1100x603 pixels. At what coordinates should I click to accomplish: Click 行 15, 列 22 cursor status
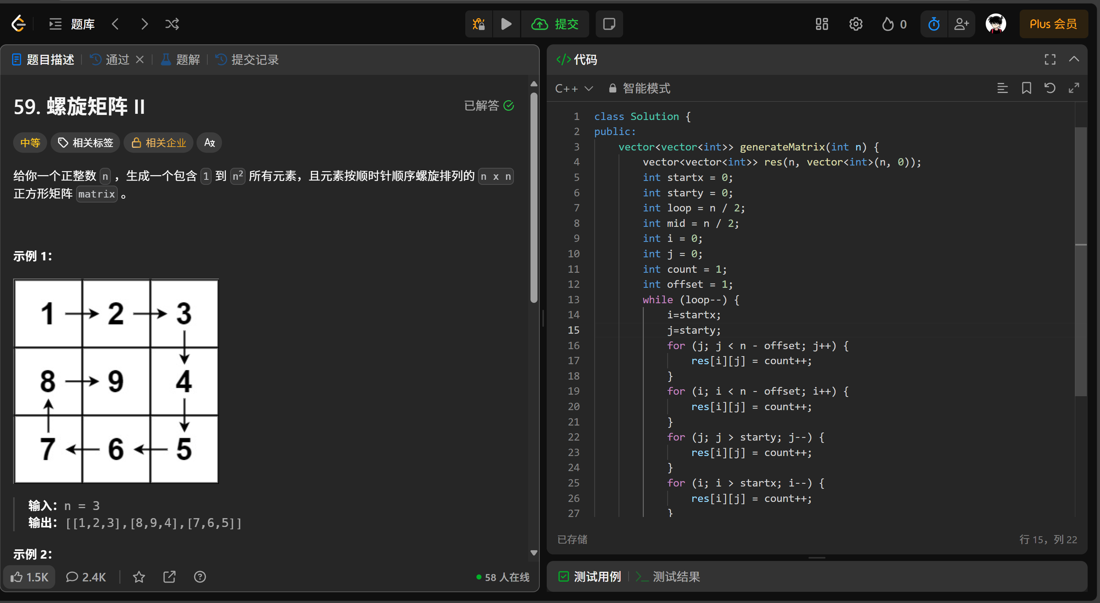1048,539
